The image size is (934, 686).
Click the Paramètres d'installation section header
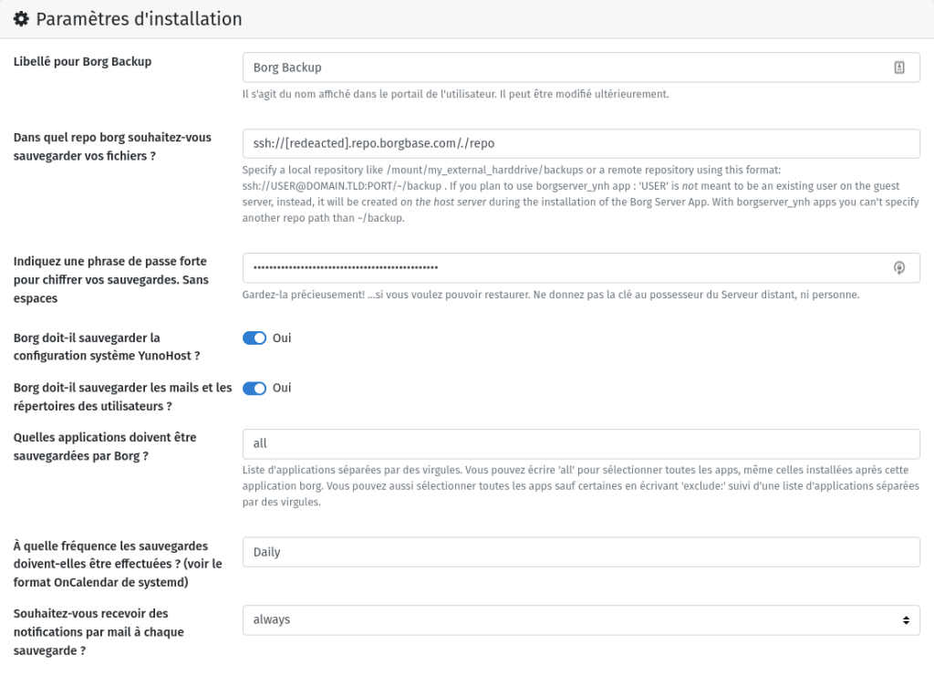click(x=139, y=19)
